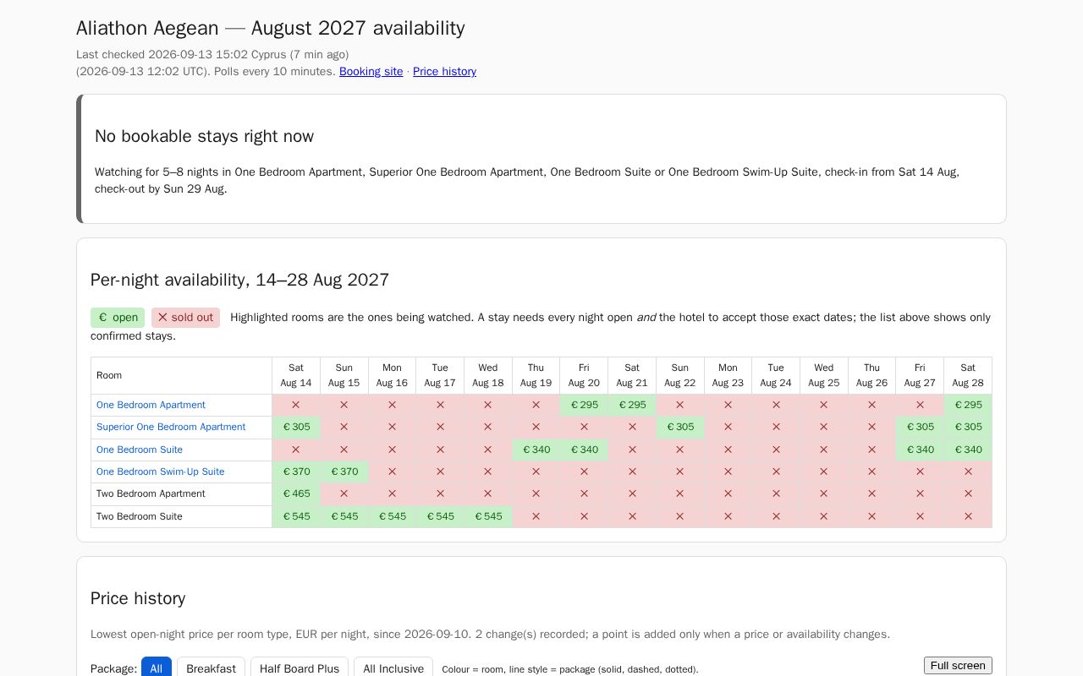
Task: Click sold-out X for One Bedroom Apartment, Aug 24
Action: click(776, 405)
